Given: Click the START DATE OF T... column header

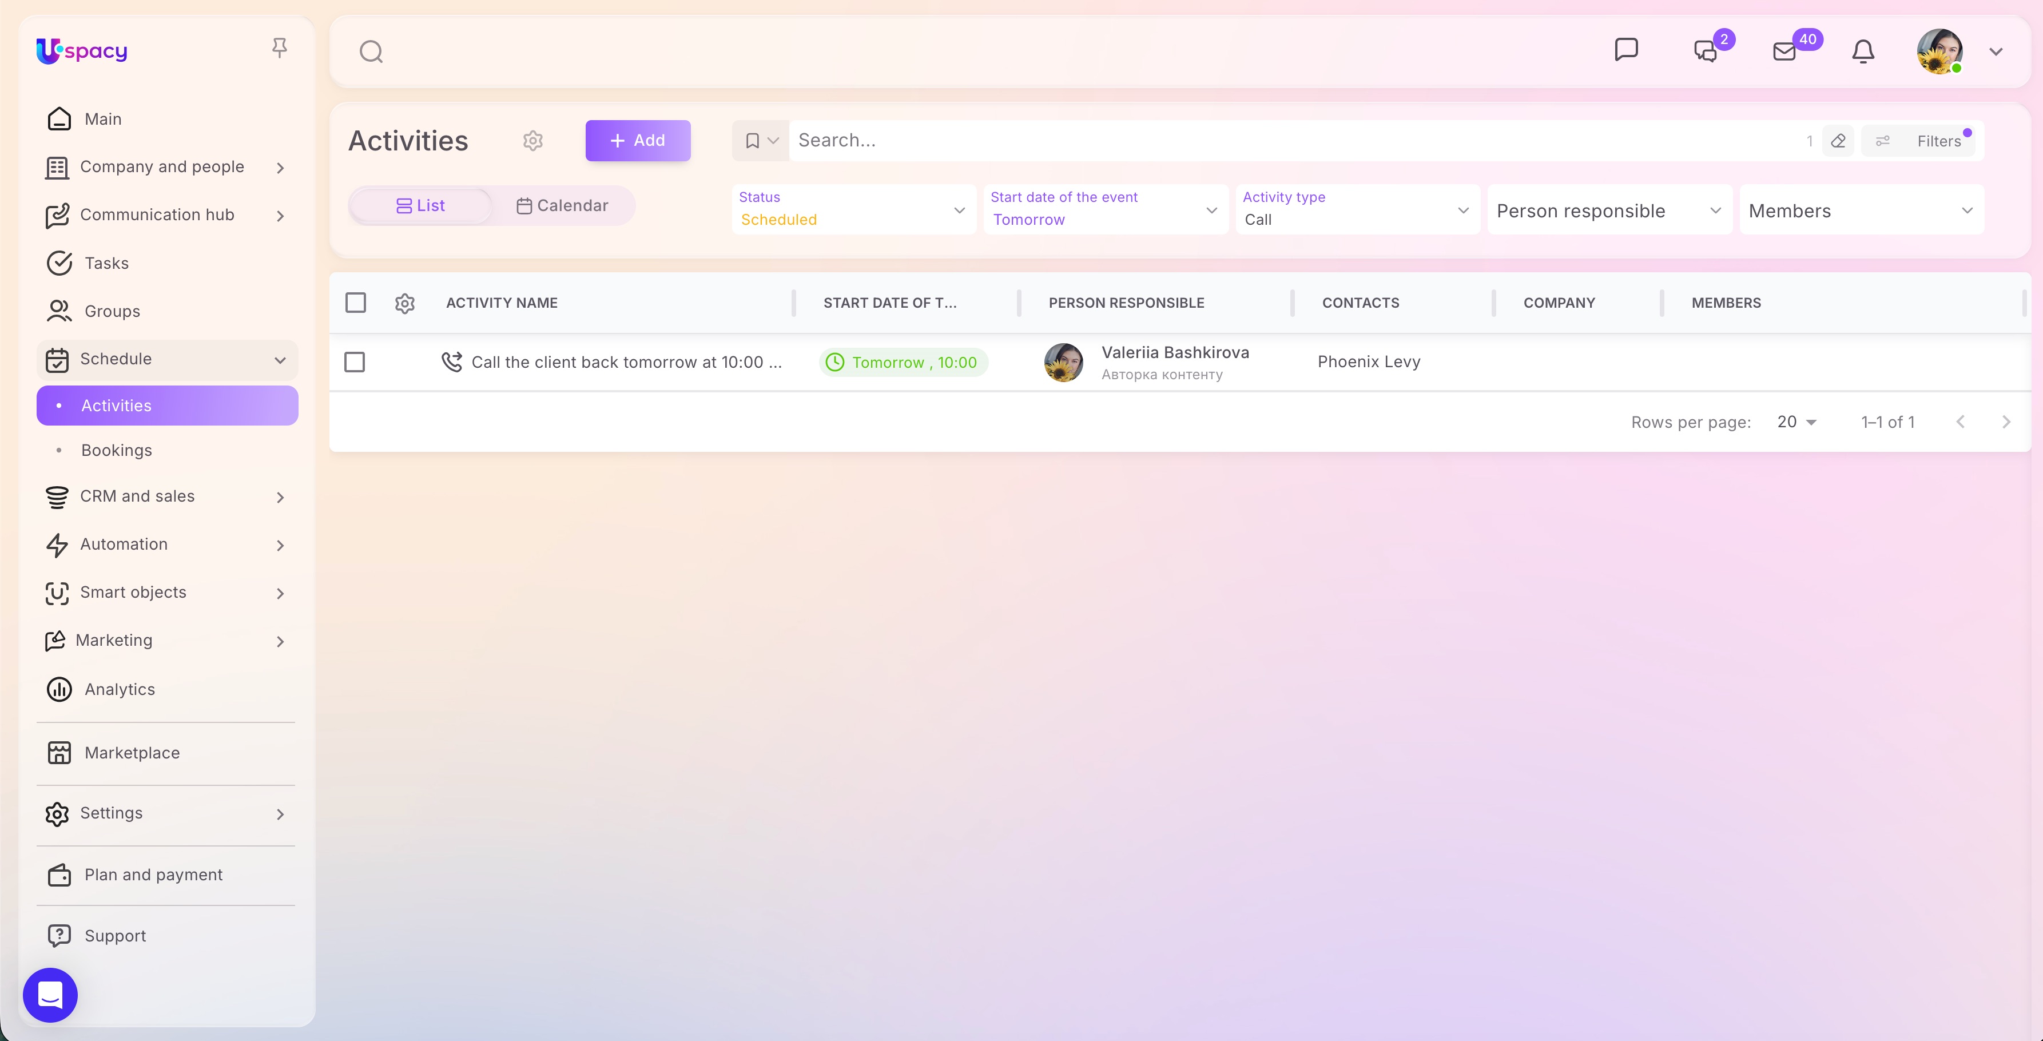Looking at the screenshot, I should pos(890,303).
